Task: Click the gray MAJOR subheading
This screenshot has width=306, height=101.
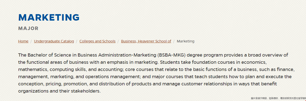Action: (x=28, y=29)
